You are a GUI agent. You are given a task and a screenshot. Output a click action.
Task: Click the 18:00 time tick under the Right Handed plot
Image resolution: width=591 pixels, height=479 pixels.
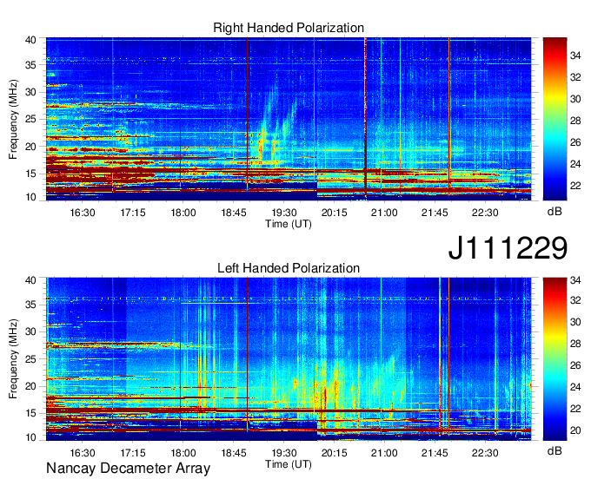(183, 213)
